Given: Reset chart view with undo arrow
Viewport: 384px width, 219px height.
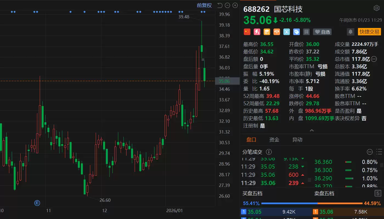Looking at the screenshot, I should (220, 5).
